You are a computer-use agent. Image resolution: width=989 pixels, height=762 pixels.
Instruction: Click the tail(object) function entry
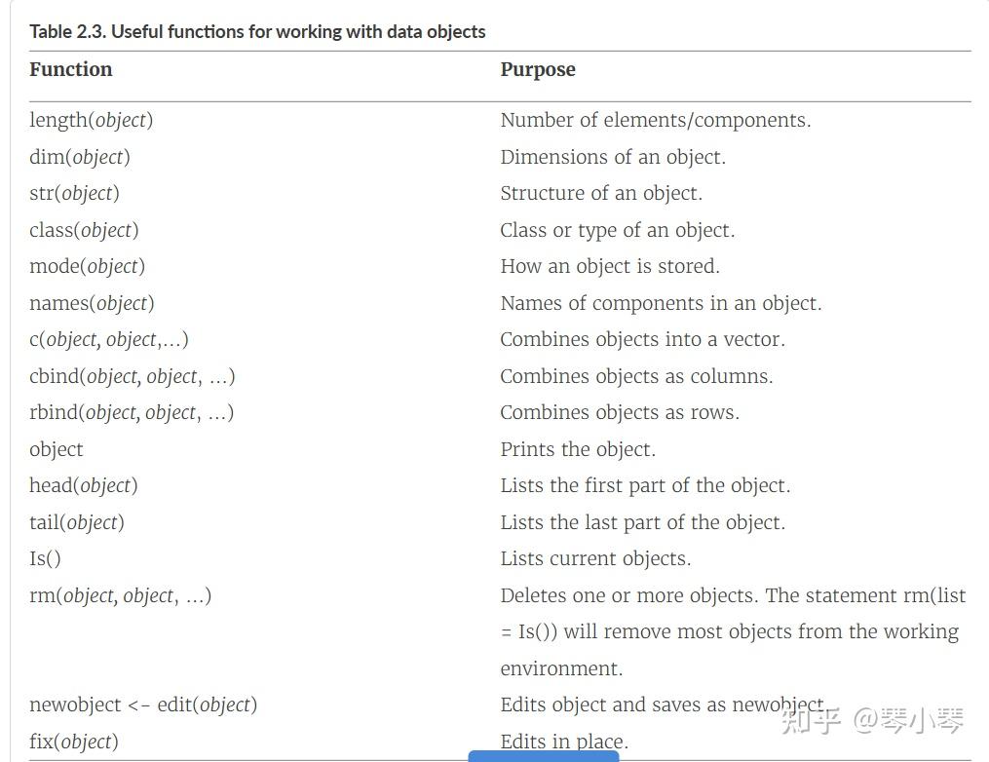[x=77, y=522]
